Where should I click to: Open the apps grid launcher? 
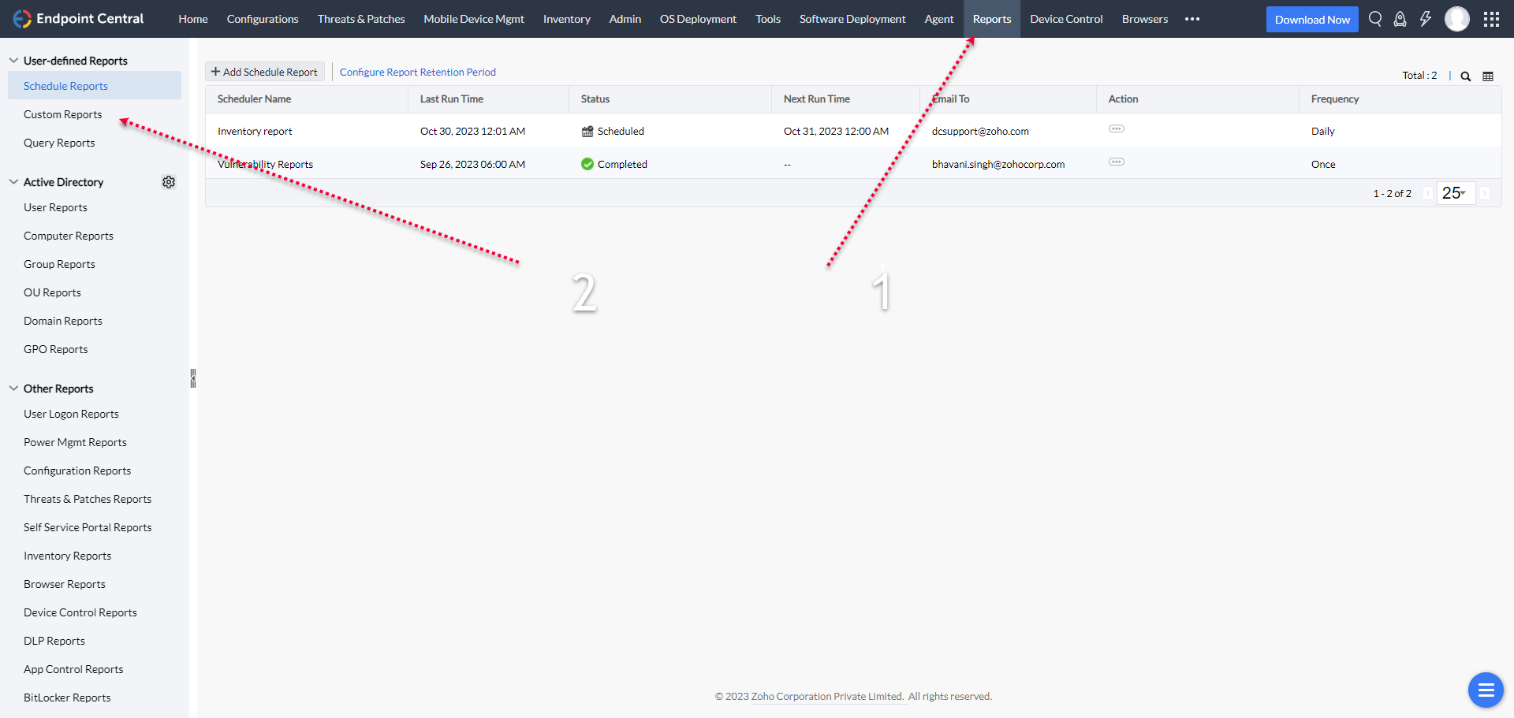pyautogui.click(x=1491, y=19)
